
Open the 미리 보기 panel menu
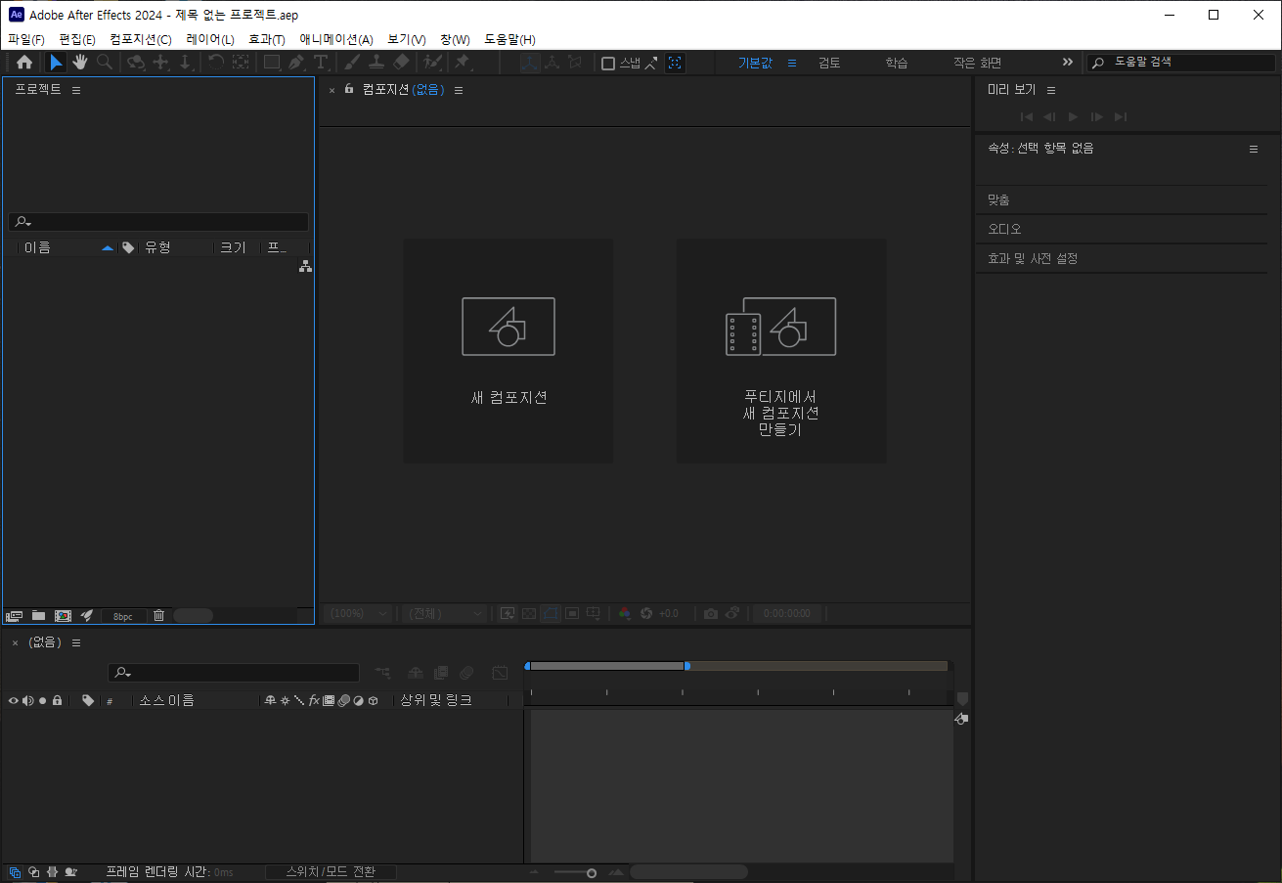click(1051, 90)
